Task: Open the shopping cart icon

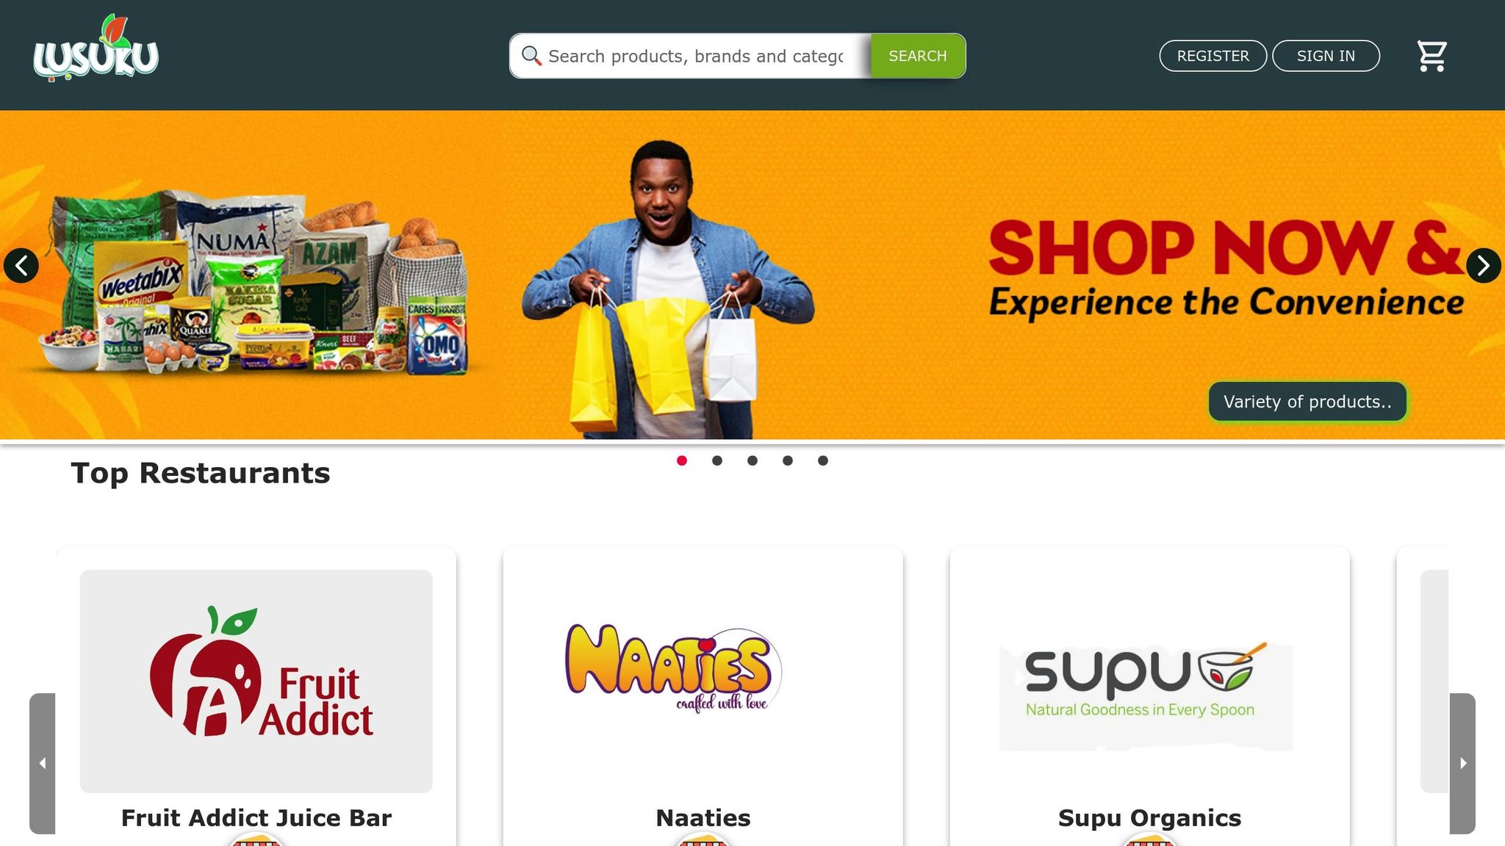Action: coord(1432,56)
